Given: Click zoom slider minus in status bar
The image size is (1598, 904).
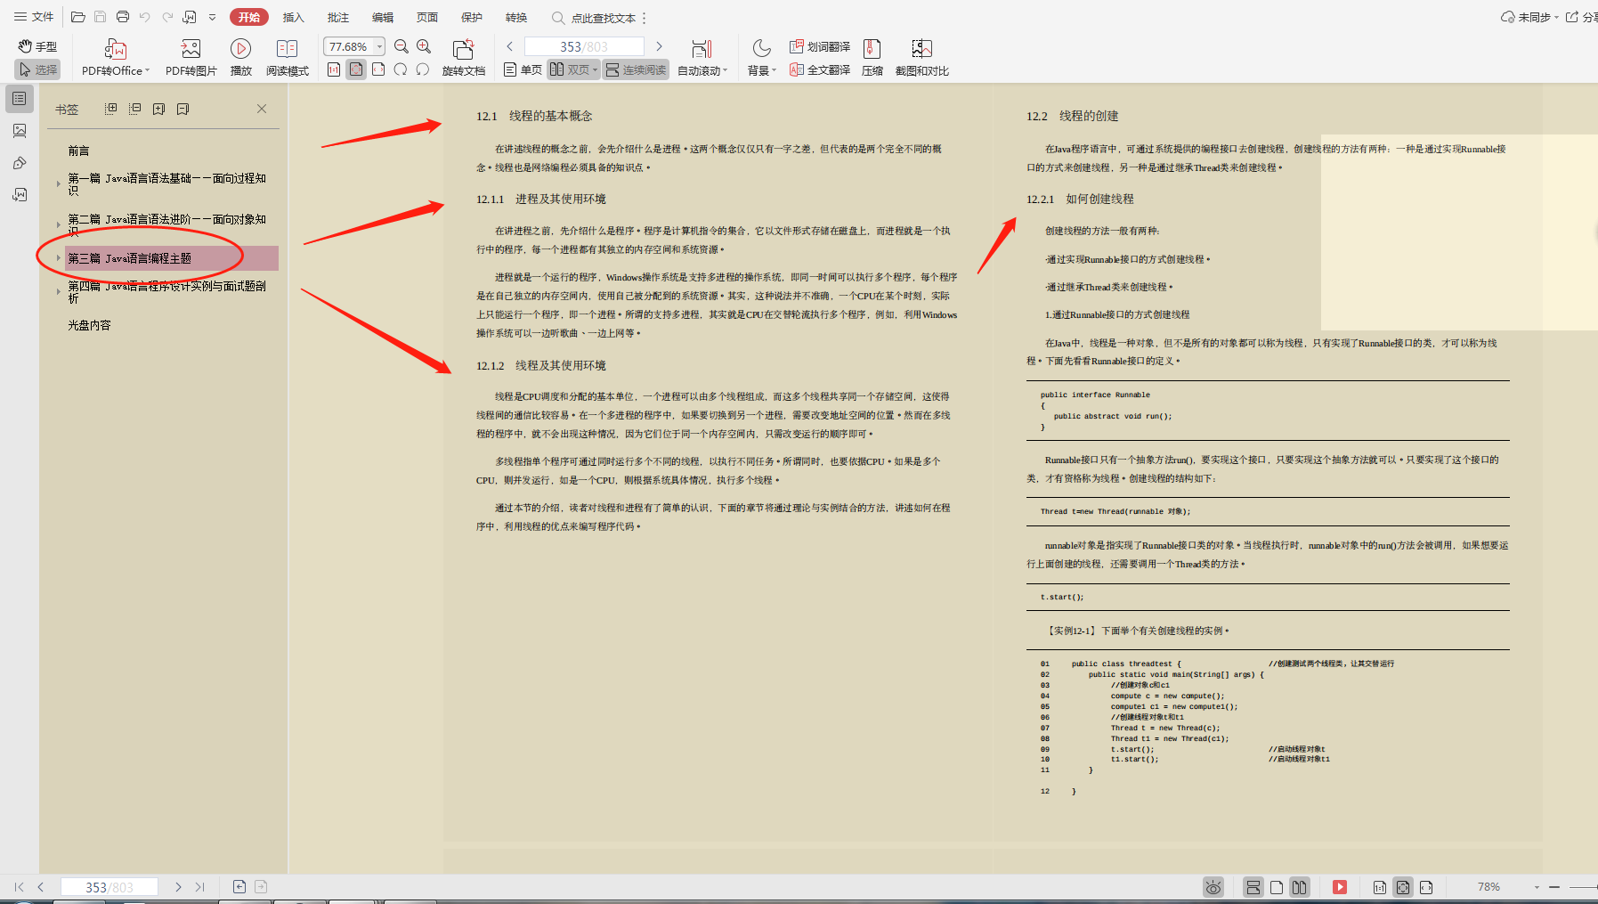Looking at the screenshot, I should 1554,887.
